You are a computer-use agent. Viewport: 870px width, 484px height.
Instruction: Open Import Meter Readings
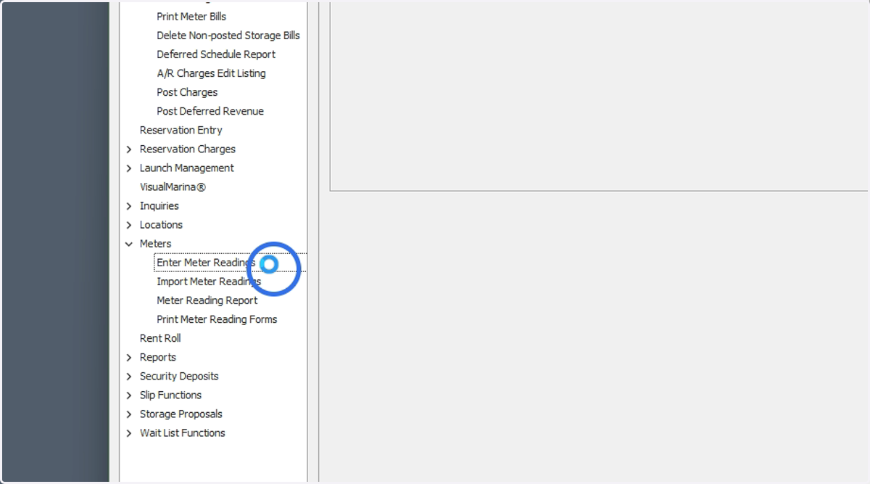point(209,281)
